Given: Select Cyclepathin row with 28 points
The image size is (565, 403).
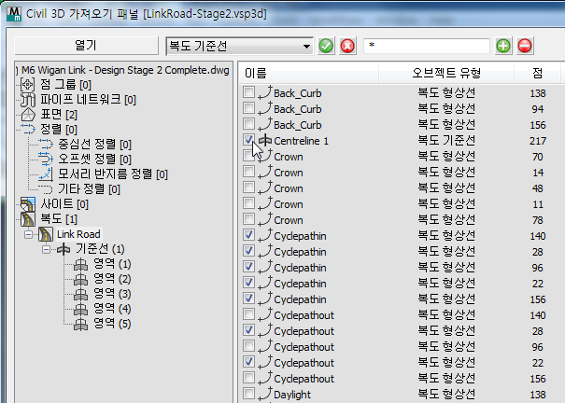Looking at the screenshot, I should [400, 252].
